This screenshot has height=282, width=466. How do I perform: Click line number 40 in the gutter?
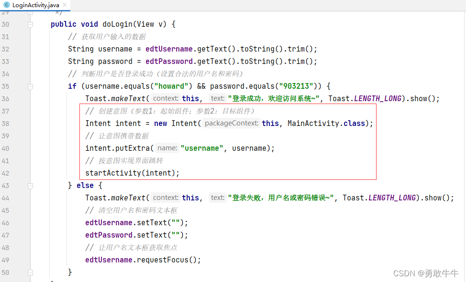tap(5, 148)
